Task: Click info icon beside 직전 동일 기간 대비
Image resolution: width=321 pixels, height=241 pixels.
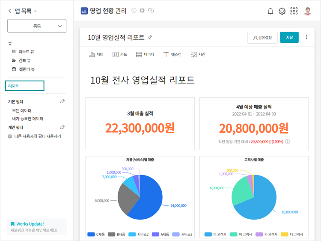Action: (288, 142)
